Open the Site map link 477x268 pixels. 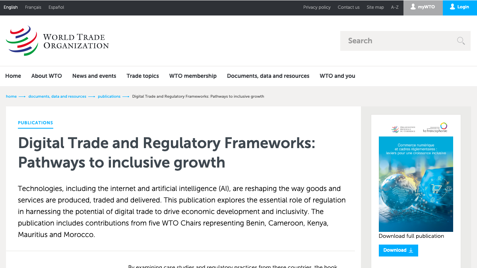click(375, 7)
